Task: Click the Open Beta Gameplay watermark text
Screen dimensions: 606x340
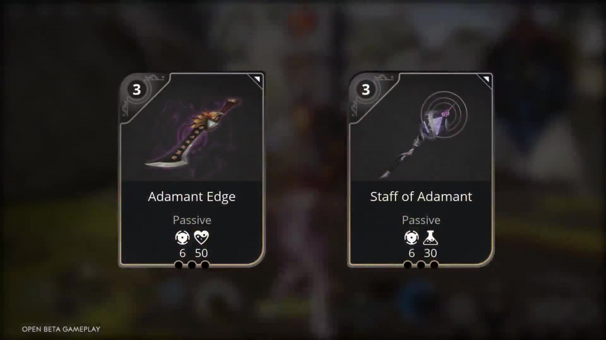Action: pyautogui.click(x=61, y=329)
